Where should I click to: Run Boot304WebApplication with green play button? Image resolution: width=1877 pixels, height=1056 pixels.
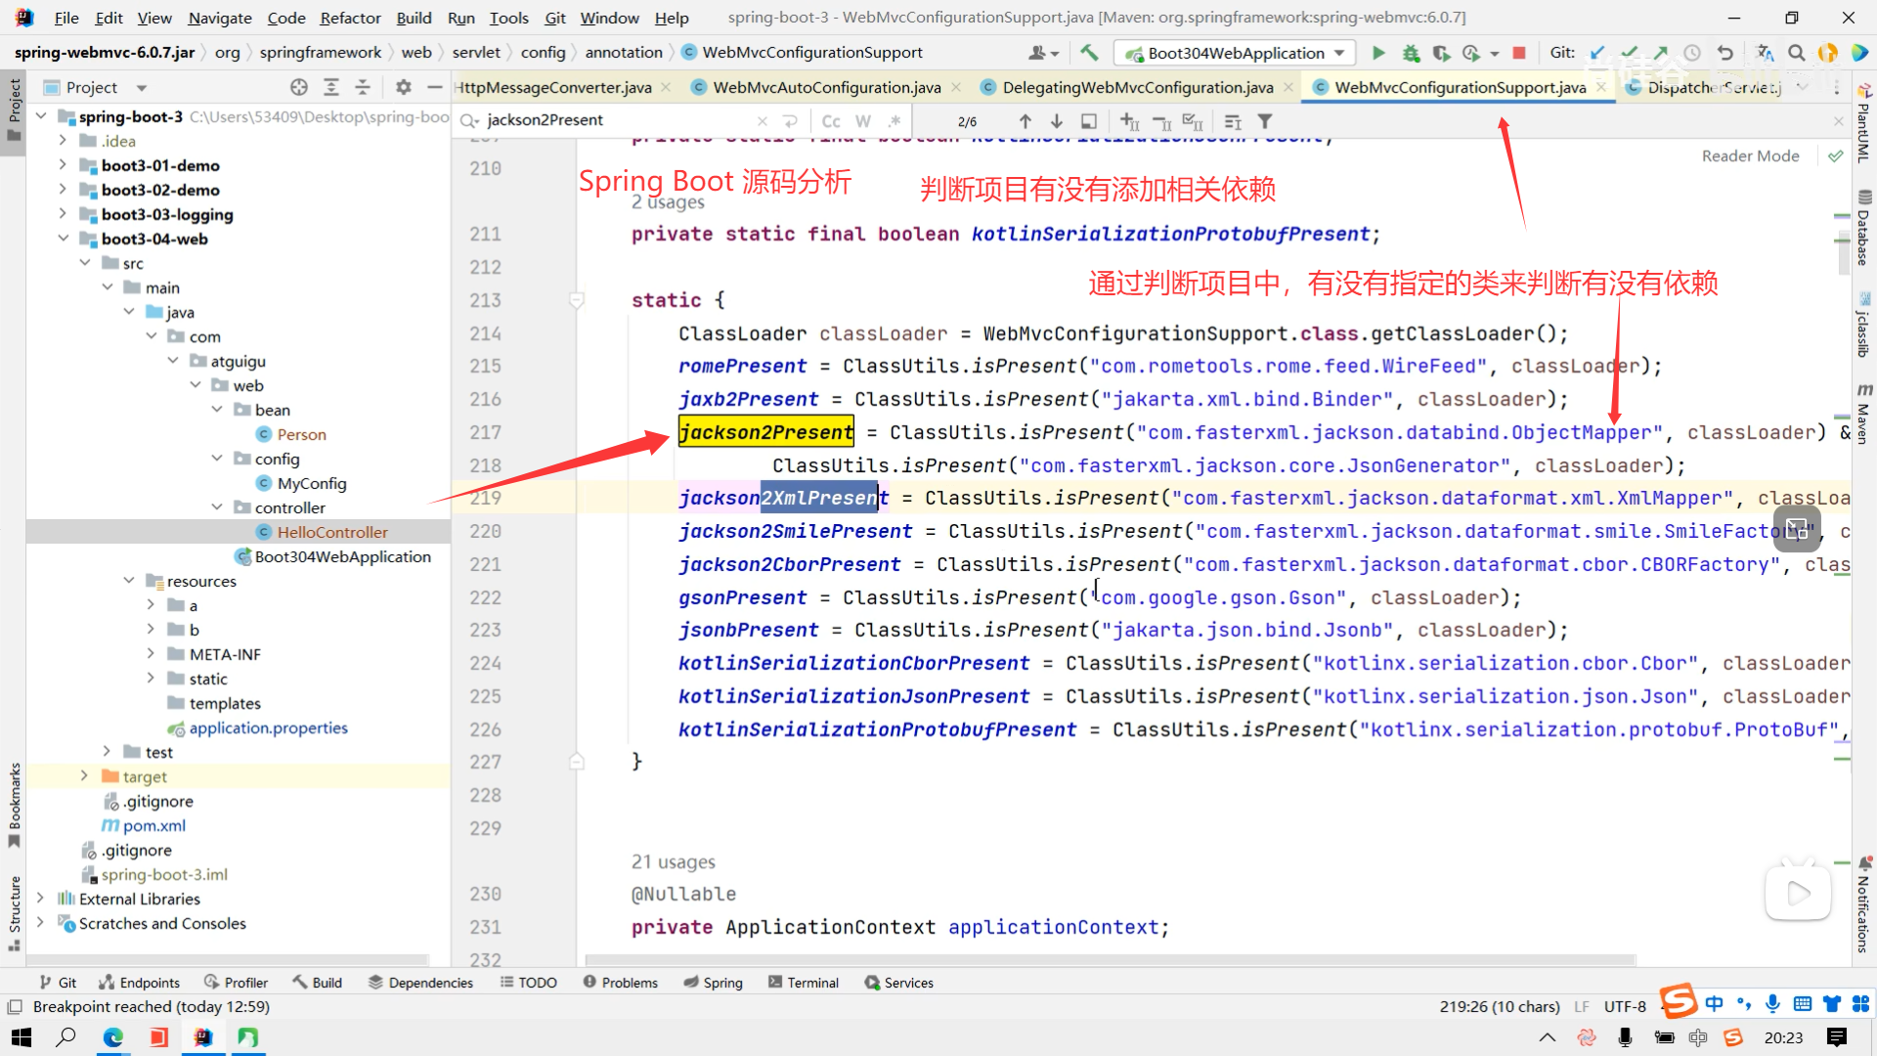(1378, 53)
